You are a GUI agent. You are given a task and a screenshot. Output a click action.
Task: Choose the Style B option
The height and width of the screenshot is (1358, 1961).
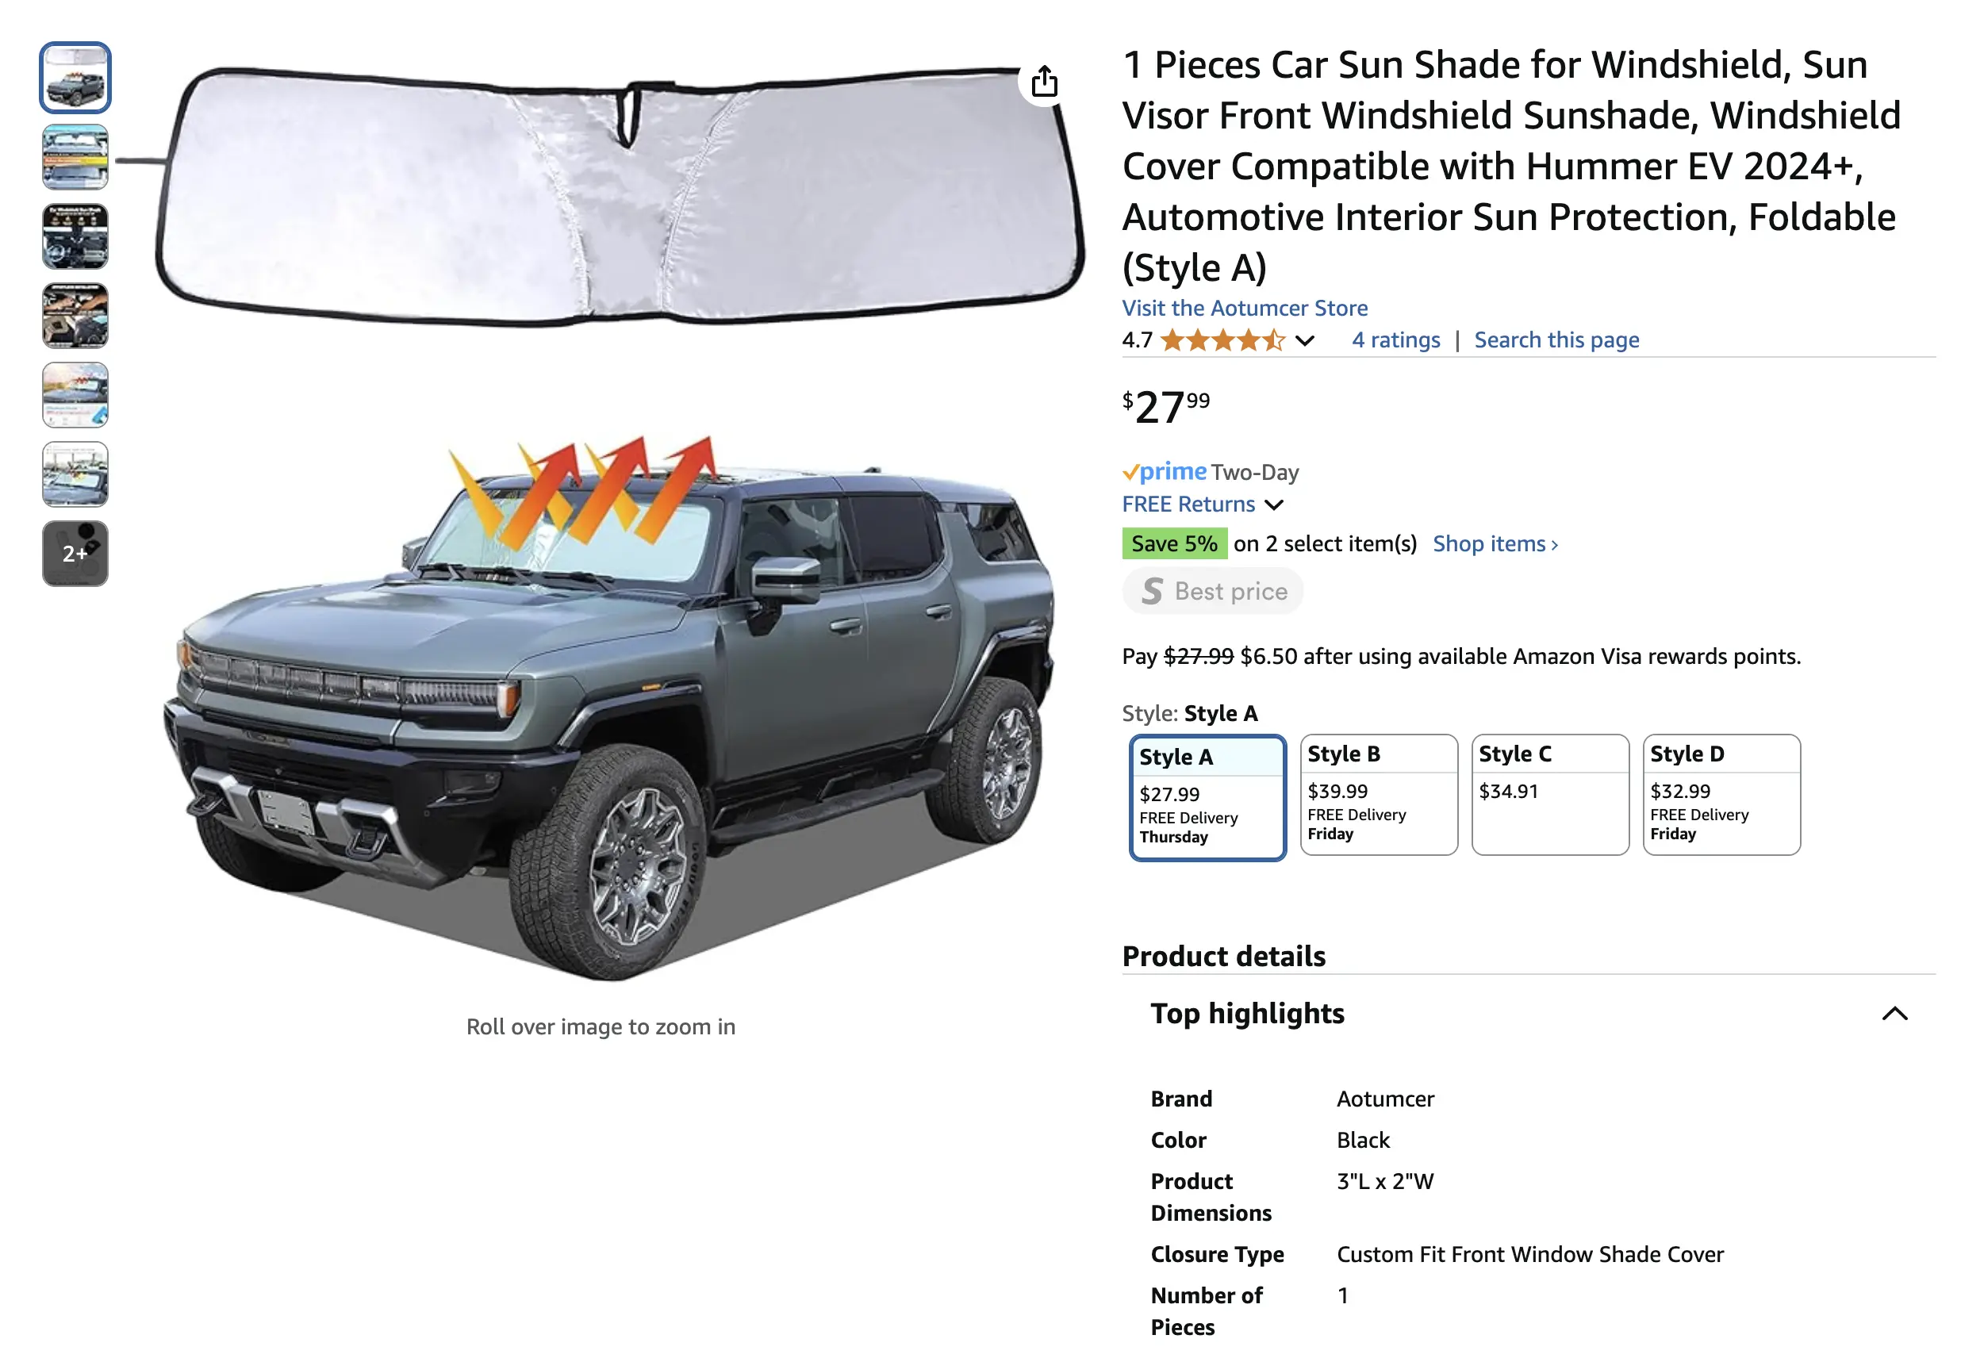pyautogui.click(x=1378, y=794)
